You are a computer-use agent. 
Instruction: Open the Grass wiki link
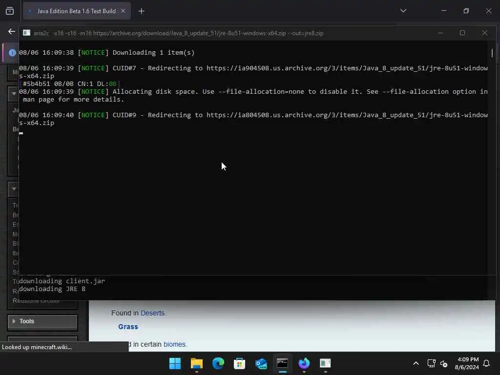[128, 327]
